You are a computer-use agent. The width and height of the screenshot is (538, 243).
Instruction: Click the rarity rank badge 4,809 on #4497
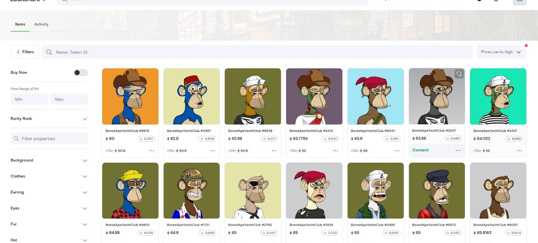coord(207,139)
